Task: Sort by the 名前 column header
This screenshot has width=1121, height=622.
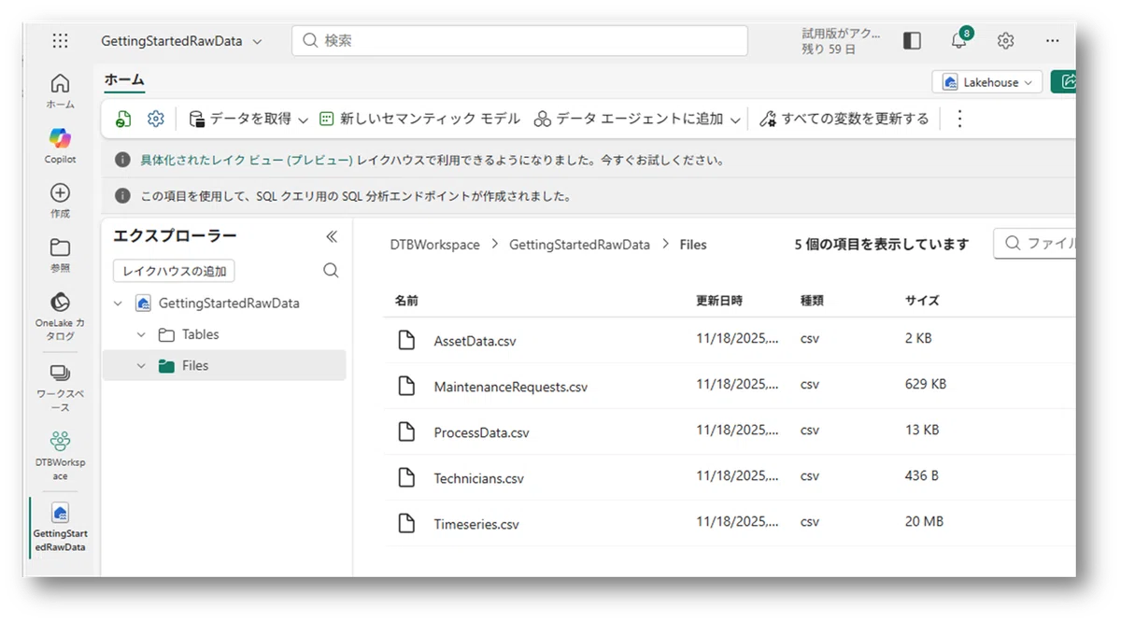Action: pos(406,301)
